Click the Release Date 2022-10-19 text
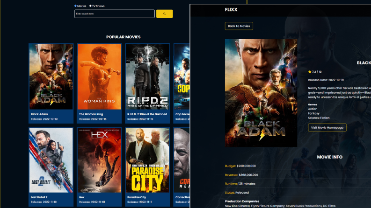This screenshot has width=371, height=208. click(326, 80)
